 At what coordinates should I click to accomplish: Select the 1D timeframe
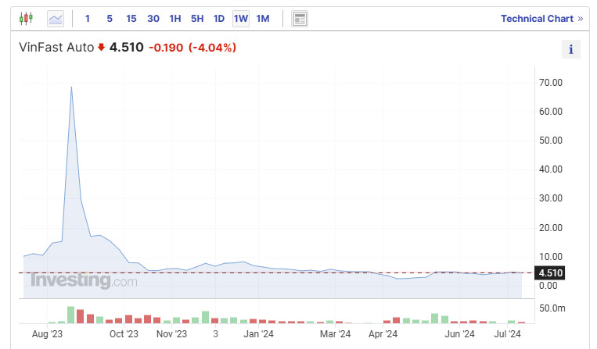tap(219, 19)
